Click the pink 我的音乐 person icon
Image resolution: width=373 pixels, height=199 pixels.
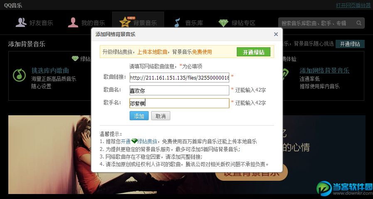click(x=73, y=22)
